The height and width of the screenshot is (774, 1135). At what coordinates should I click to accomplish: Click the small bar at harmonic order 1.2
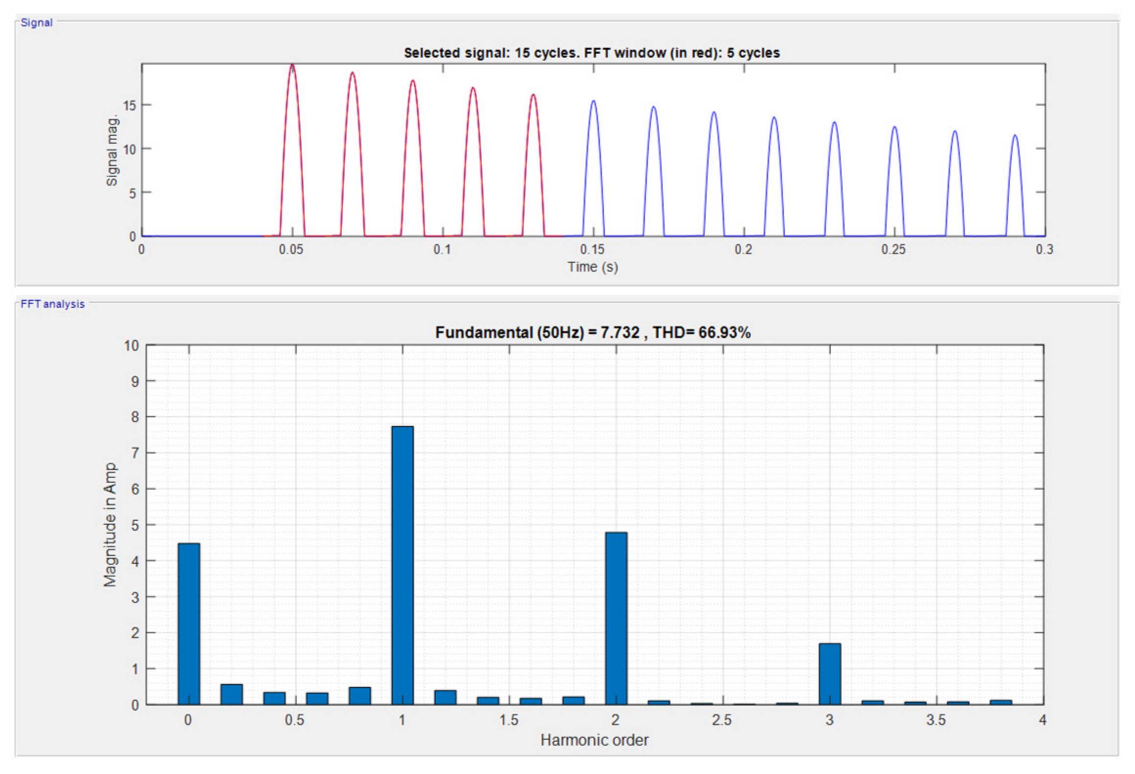(x=445, y=697)
